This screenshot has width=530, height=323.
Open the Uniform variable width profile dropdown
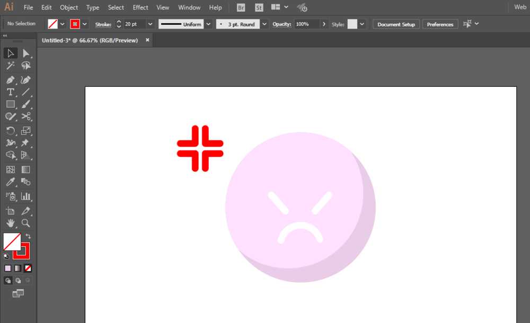pos(208,24)
